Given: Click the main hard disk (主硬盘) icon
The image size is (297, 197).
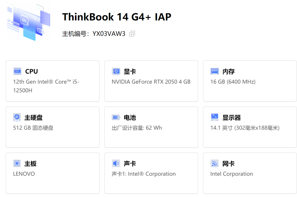Looking at the screenshot, I should [17, 117].
